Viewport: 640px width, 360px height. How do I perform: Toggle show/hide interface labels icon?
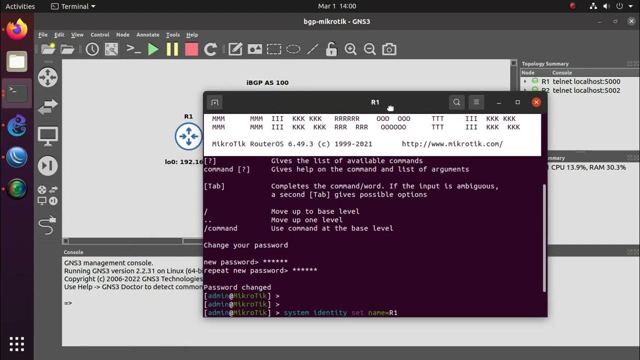111,49
